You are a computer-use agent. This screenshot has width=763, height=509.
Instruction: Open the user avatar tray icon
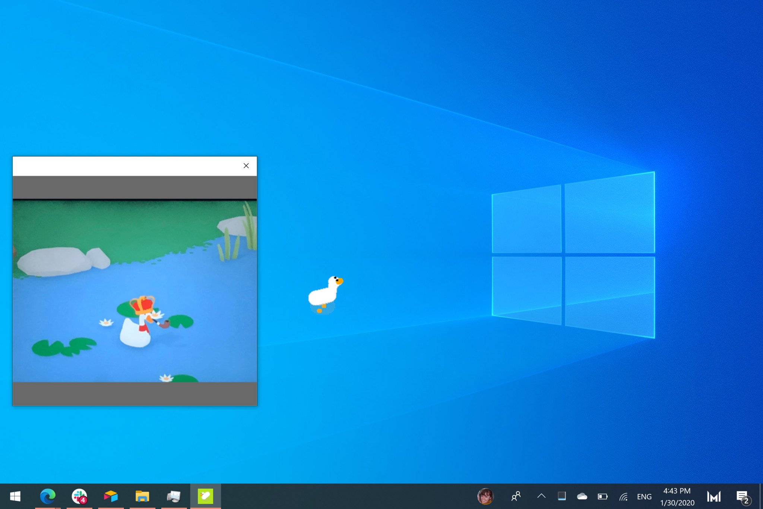[485, 496]
